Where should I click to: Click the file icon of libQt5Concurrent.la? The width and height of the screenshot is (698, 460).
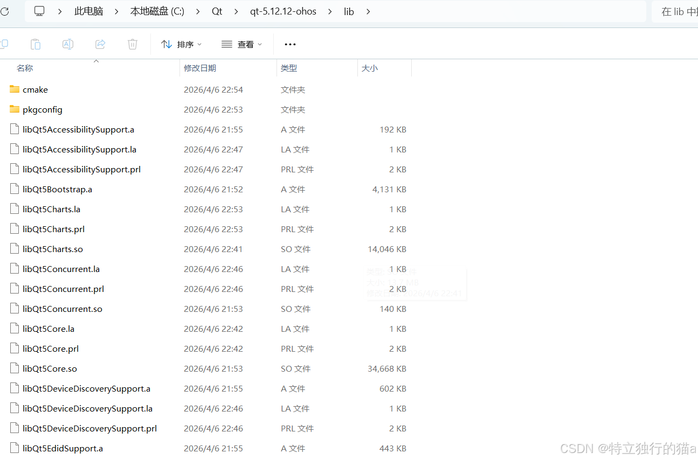(15, 269)
